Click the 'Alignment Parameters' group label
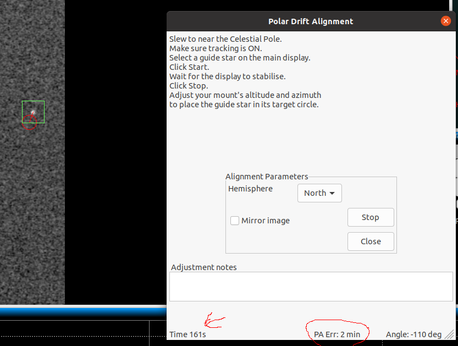This screenshot has height=346, width=458. tap(267, 177)
